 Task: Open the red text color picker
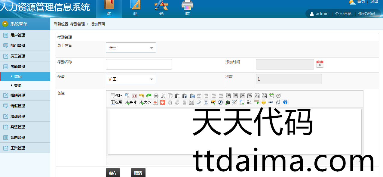pyautogui.click(x=155, y=102)
